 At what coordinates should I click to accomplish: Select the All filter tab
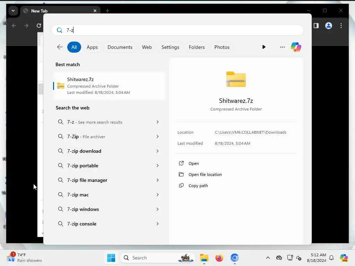click(x=74, y=47)
